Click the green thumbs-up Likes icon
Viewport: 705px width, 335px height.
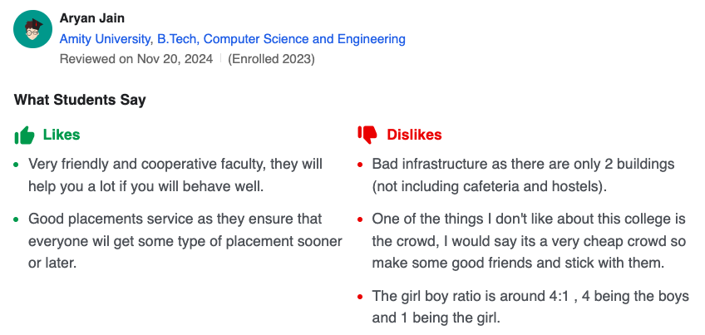pyautogui.click(x=24, y=135)
